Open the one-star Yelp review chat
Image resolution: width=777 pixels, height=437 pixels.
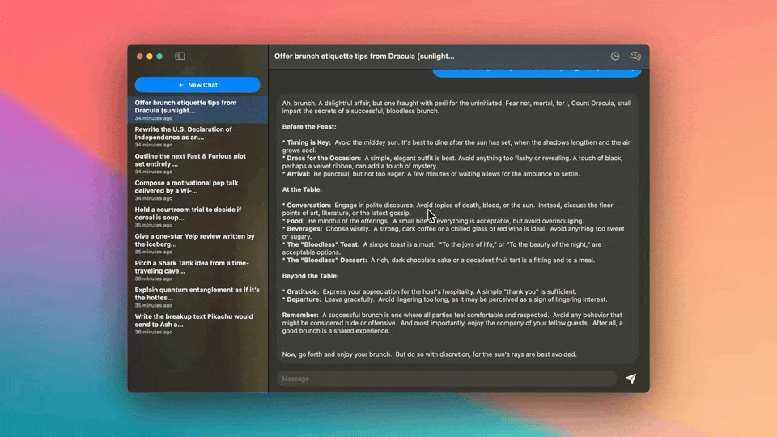(197, 244)
